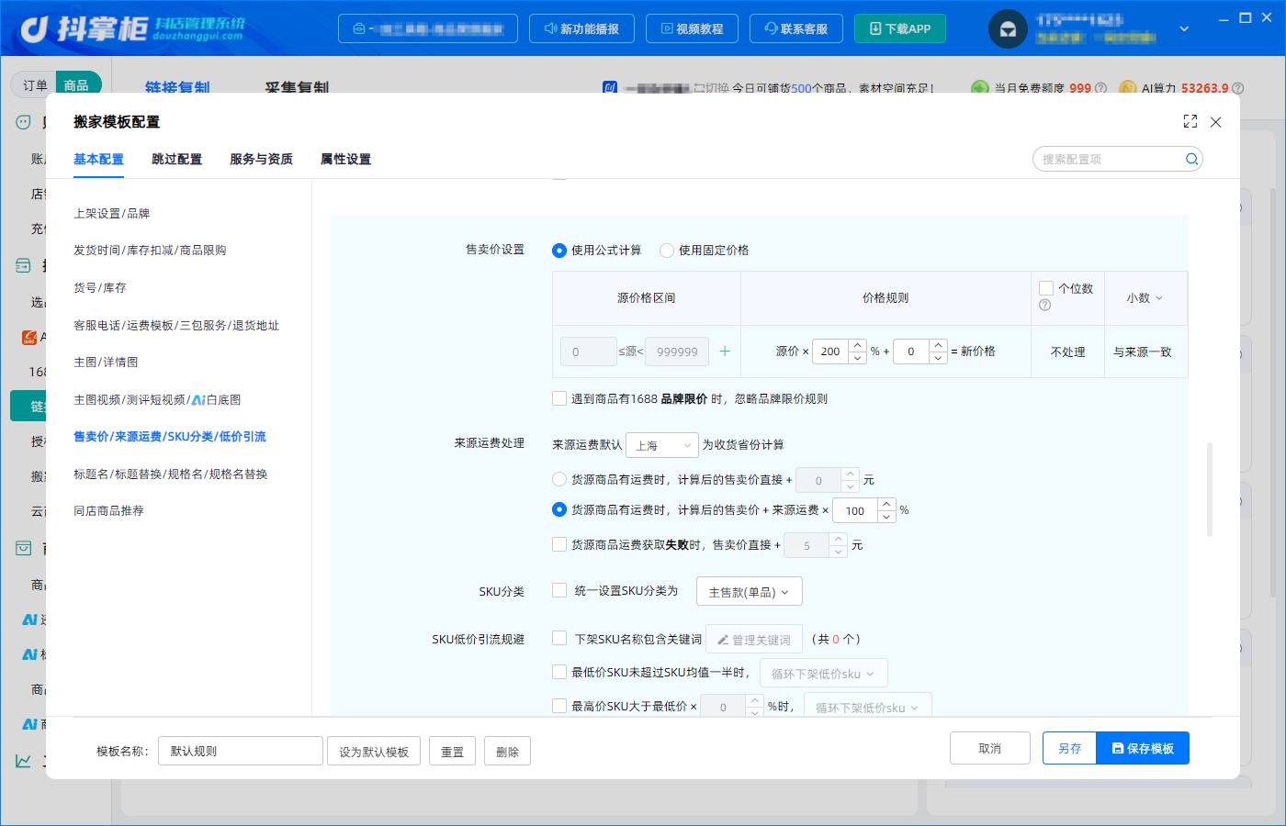Go to 发货时间/库存扣减/商品限购 section
This screenshot has width=1286, height=826.
click(x=150, y=250)
